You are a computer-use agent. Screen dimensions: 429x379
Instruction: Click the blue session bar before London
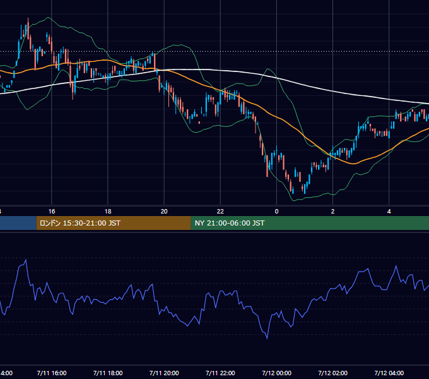pyautogui.click(x=18, y=223)
